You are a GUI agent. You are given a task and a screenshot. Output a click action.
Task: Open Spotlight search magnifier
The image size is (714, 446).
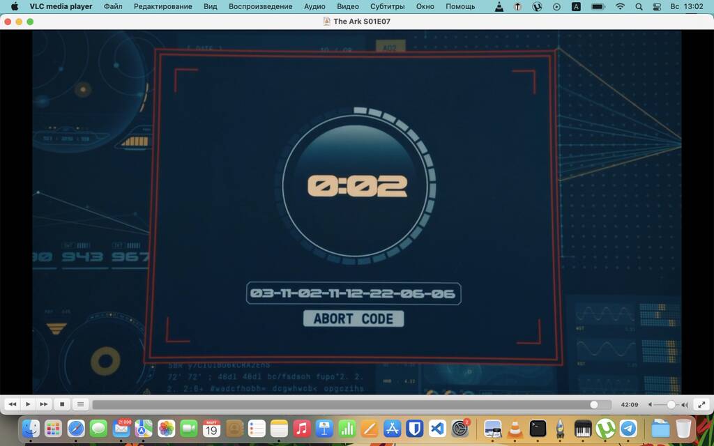(639, 6)
